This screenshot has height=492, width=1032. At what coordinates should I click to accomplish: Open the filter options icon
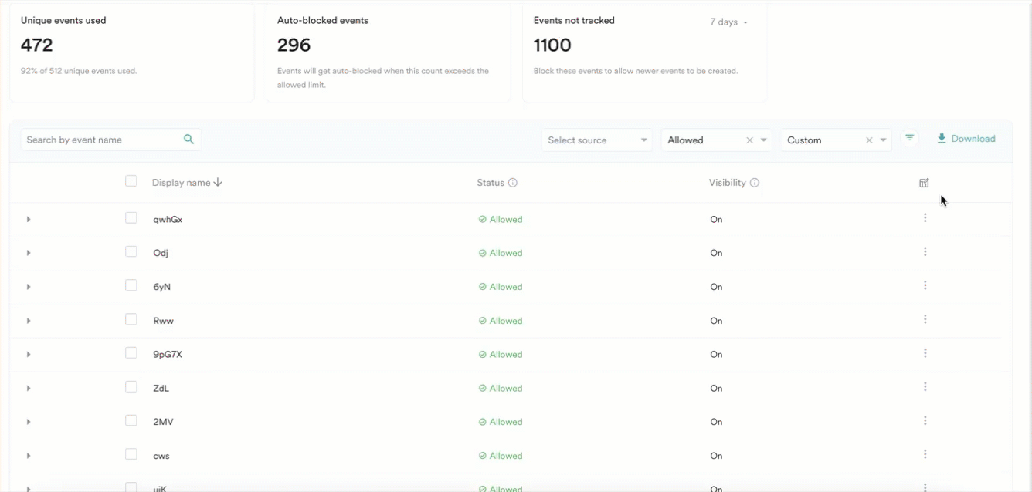pos(910,139)
